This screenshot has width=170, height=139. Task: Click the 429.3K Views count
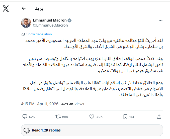[x=73, y=104]
